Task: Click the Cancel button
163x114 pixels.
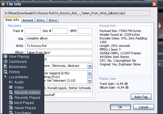Action: 144,107
